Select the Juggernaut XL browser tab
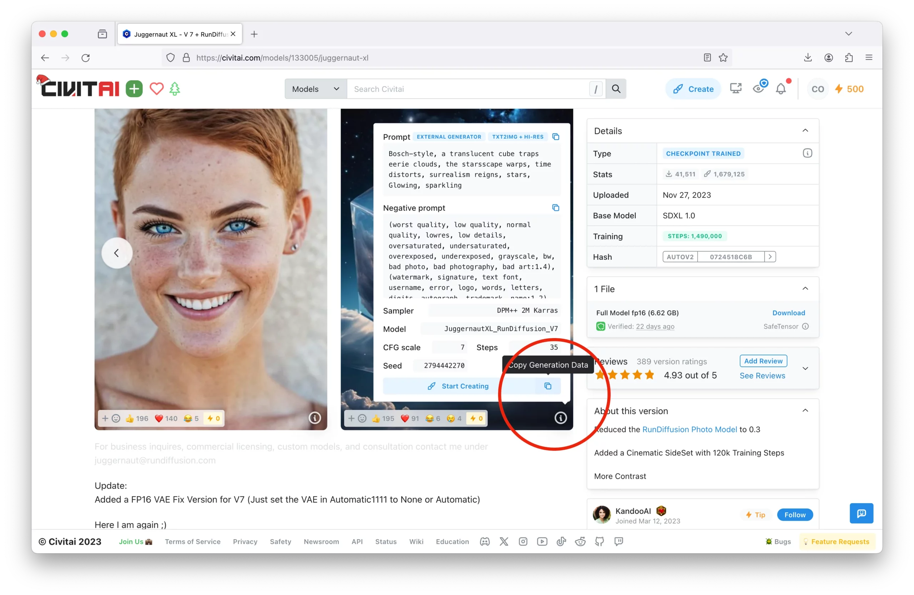This screenshot has height=595, width=914. click(180, 34)
